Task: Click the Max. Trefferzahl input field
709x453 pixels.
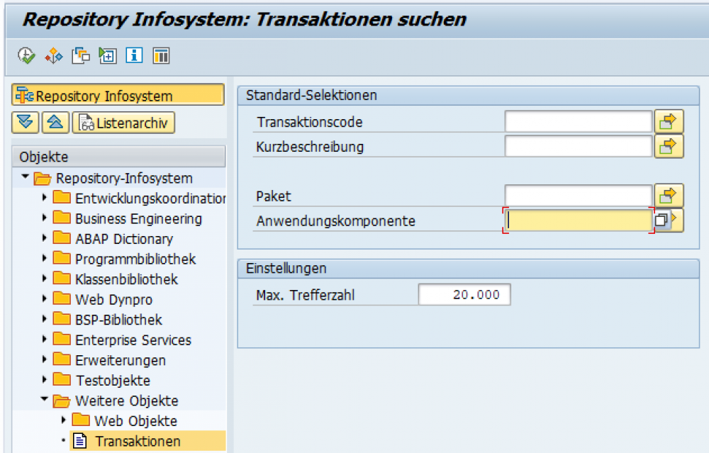Action: coord(464,294)
